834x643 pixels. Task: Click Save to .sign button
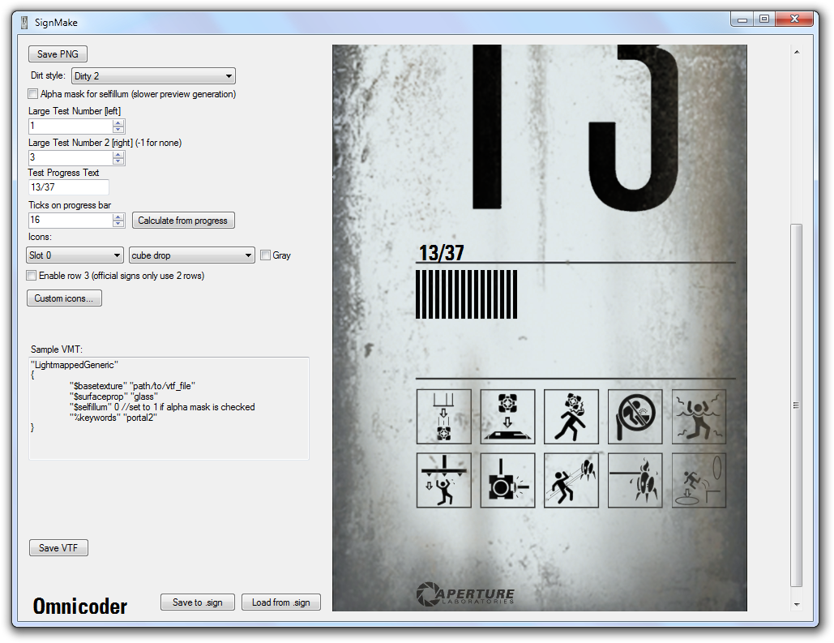197,602
